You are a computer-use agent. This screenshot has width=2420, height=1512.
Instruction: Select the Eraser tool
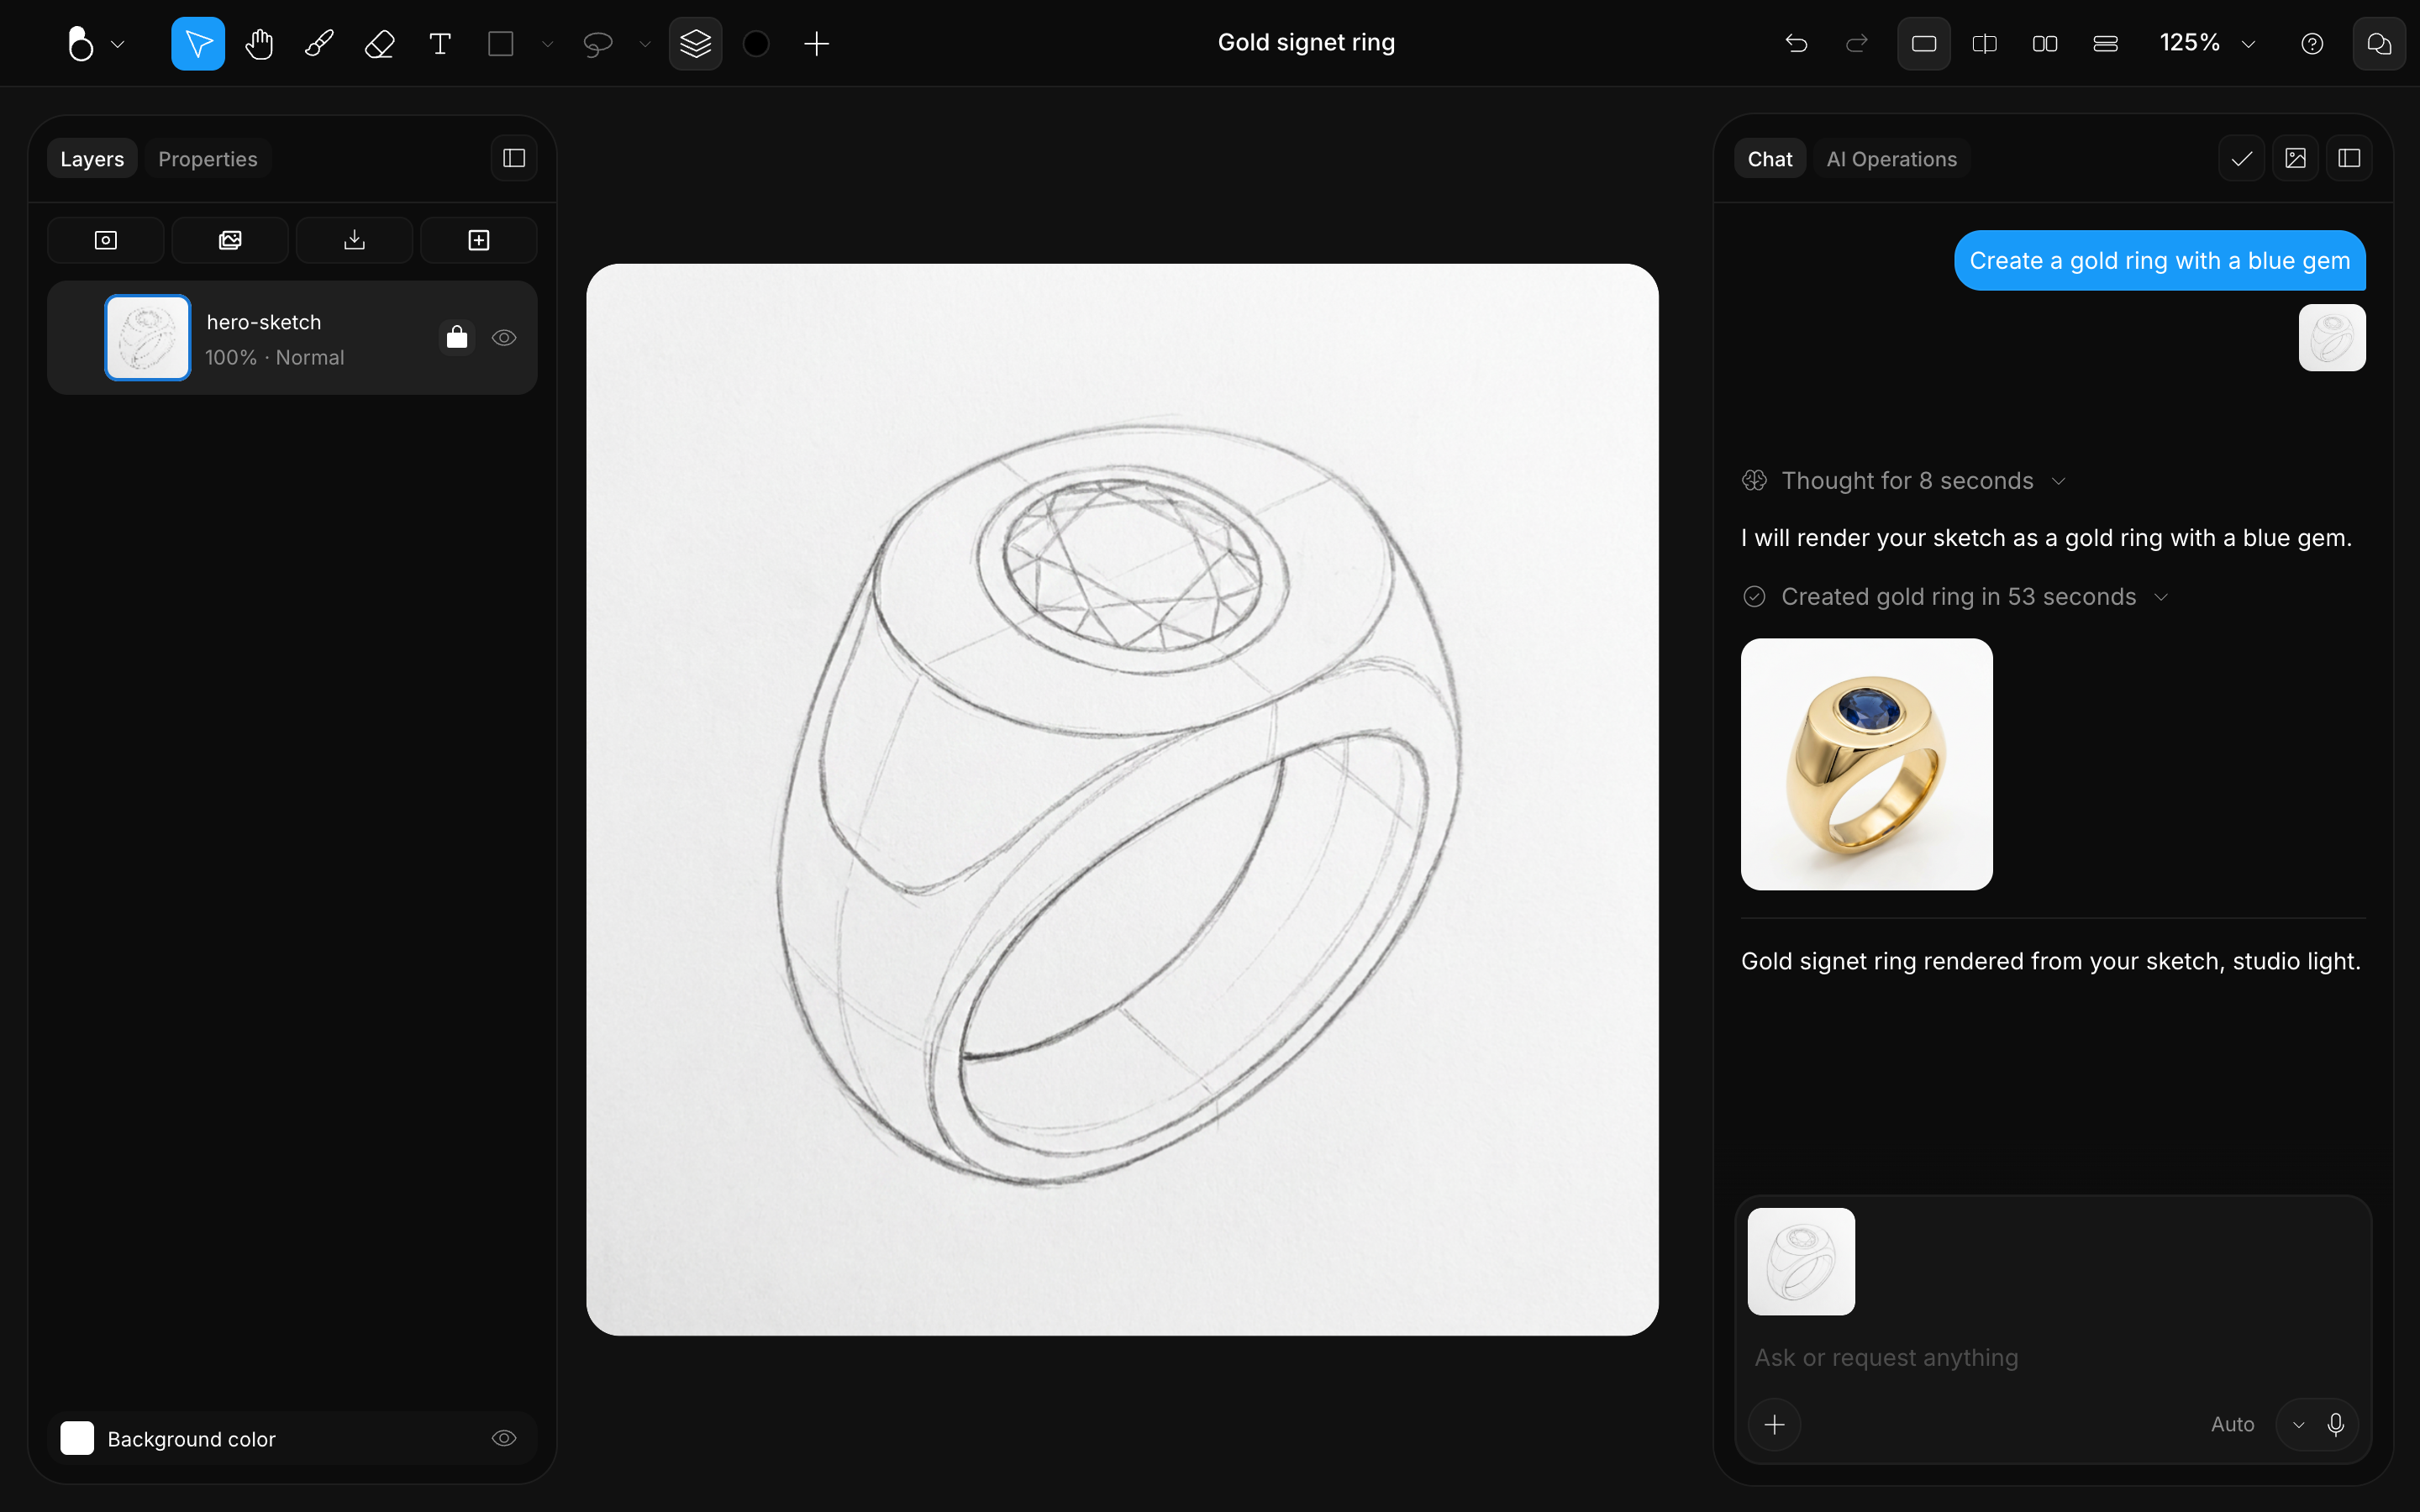[x=380, y=44]
